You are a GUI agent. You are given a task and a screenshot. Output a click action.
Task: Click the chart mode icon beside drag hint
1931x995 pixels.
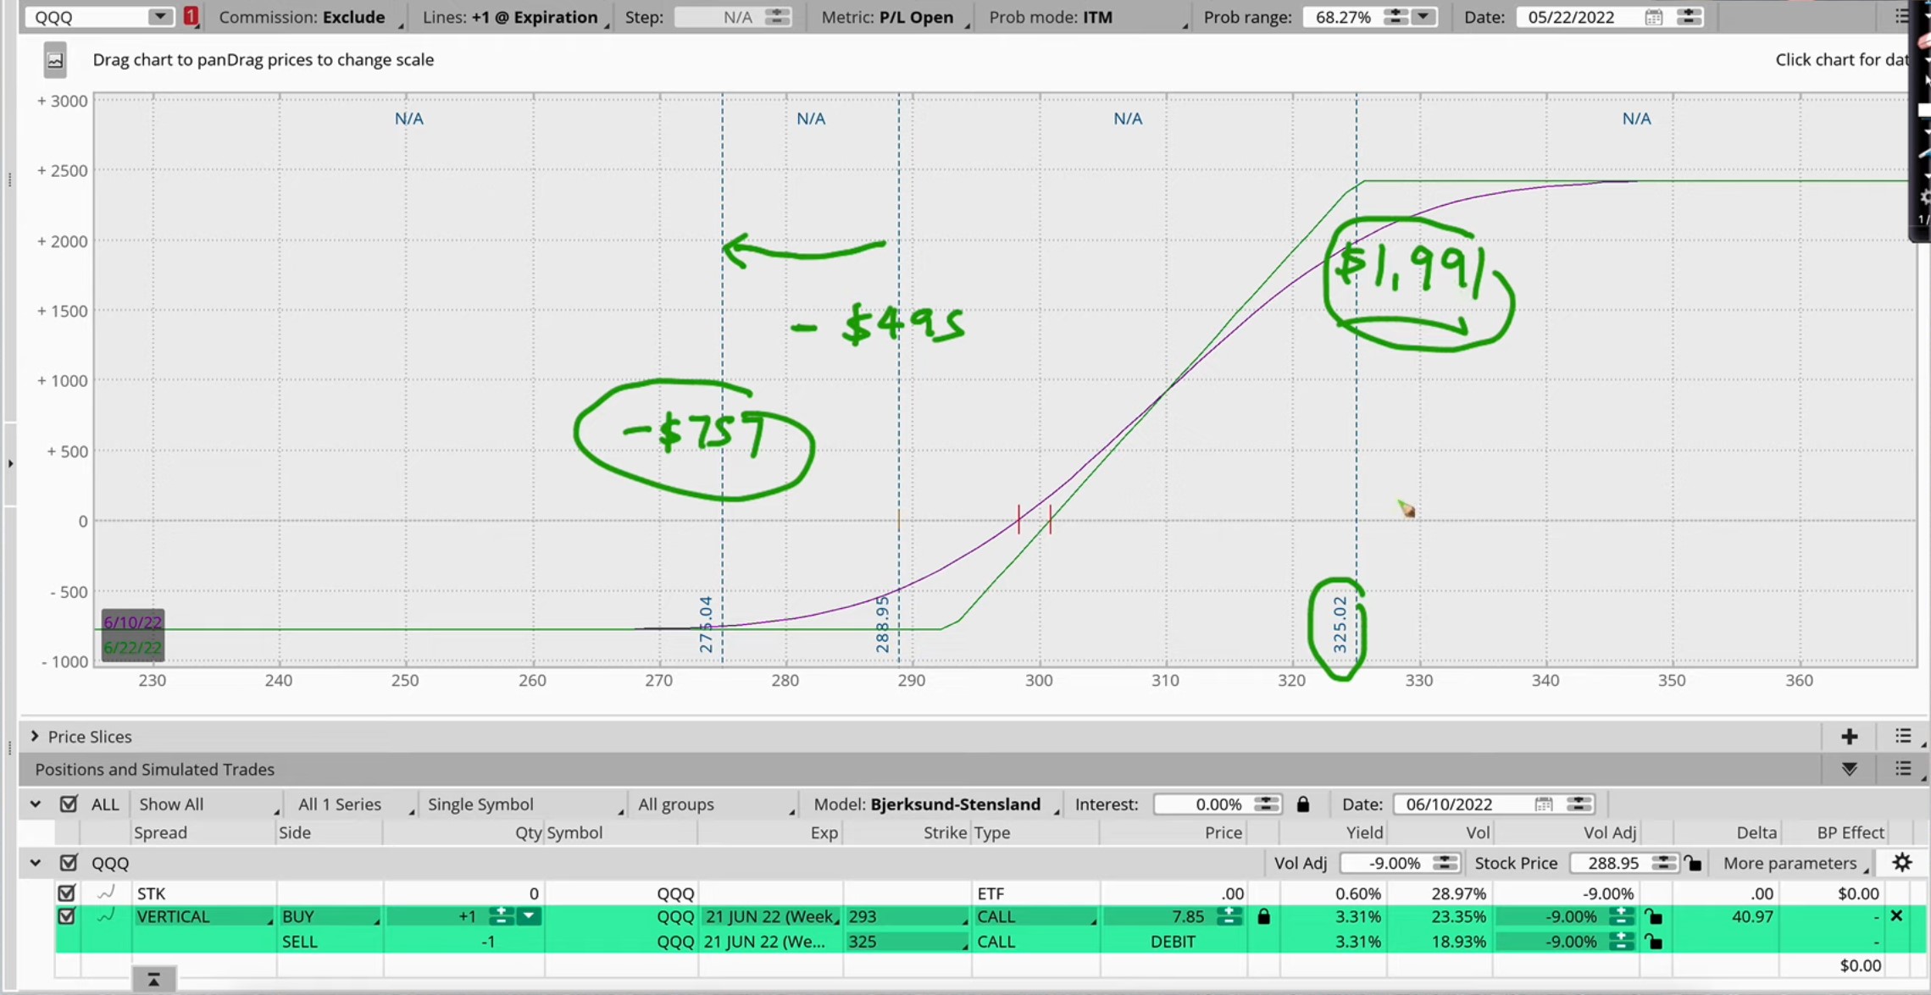coord(55,60)
